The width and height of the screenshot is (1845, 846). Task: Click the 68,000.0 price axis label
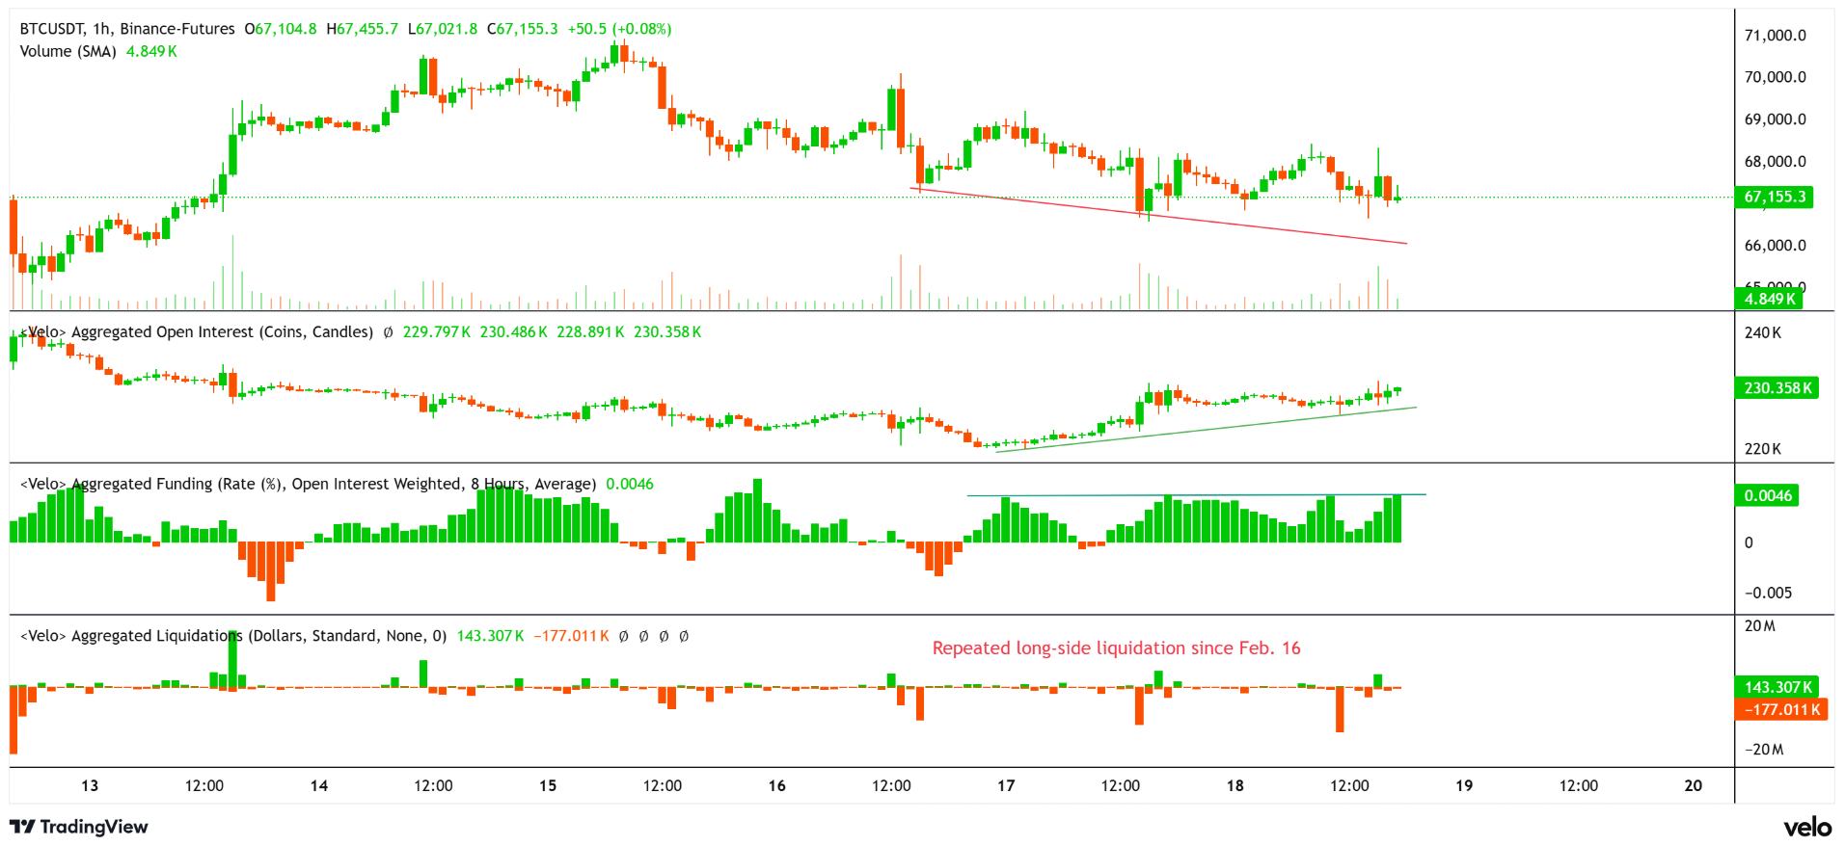coord(1776,162)
